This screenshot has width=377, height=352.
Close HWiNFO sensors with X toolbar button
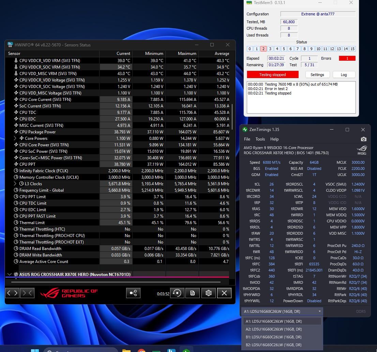point(224,293)
